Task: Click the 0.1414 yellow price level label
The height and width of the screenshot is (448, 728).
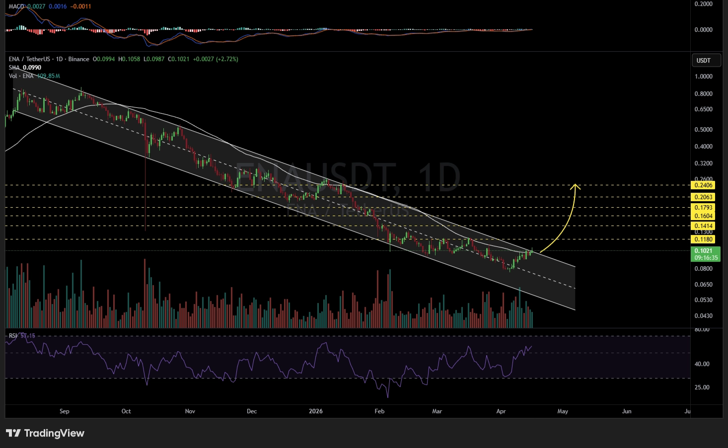Action: pyautogui.click(x=703, y=226)
